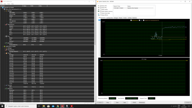Enable the Stress GPU(s) checkbox
Image resolution: width=192 pixels, height=108 pixels.
point(101,15)
